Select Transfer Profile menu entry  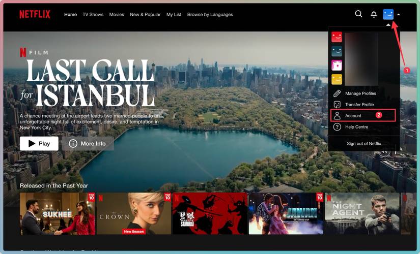(359, 105)
